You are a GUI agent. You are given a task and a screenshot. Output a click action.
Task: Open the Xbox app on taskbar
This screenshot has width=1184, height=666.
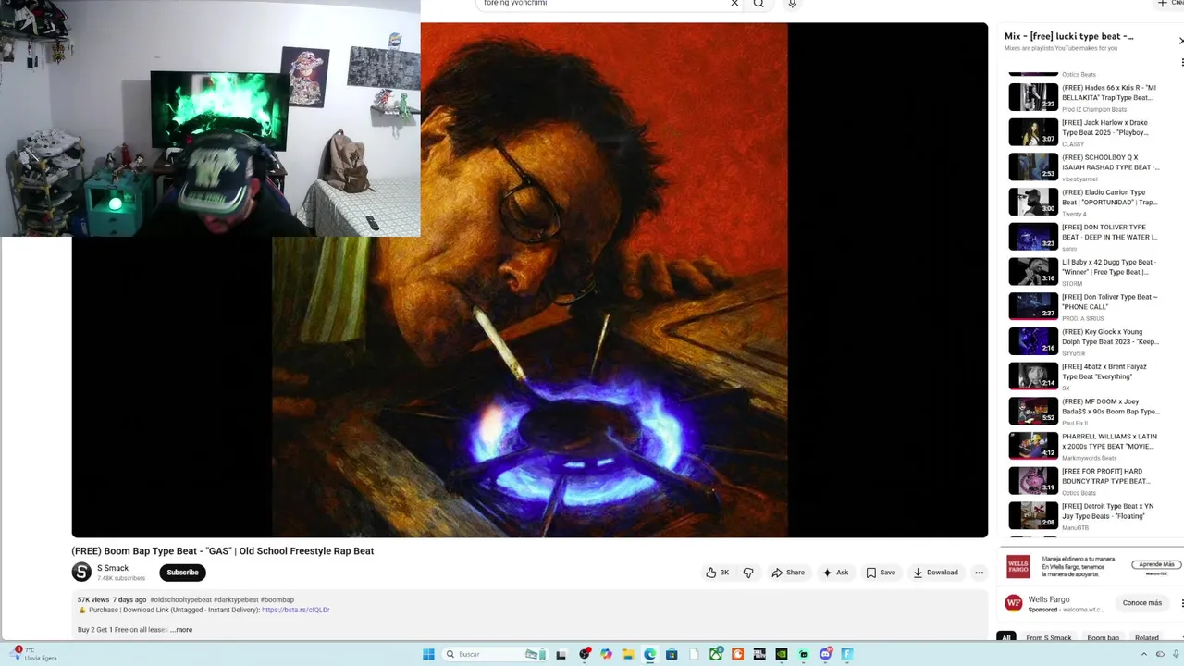pos(716,654)
